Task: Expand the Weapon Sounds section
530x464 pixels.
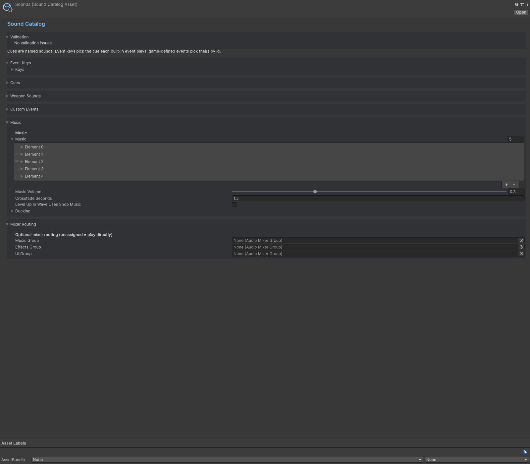Action: [x=7, y=96]
